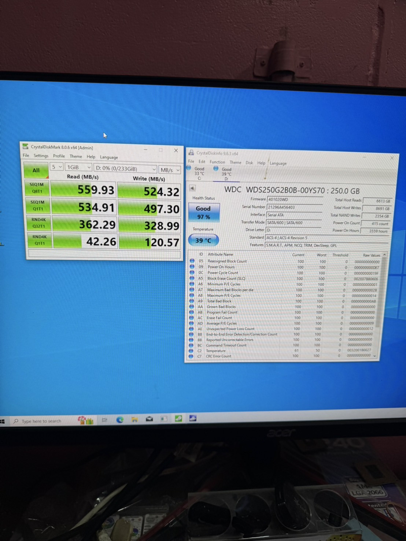Click the Raw Values column header
406x541 pixels.
tap(371, 255)
